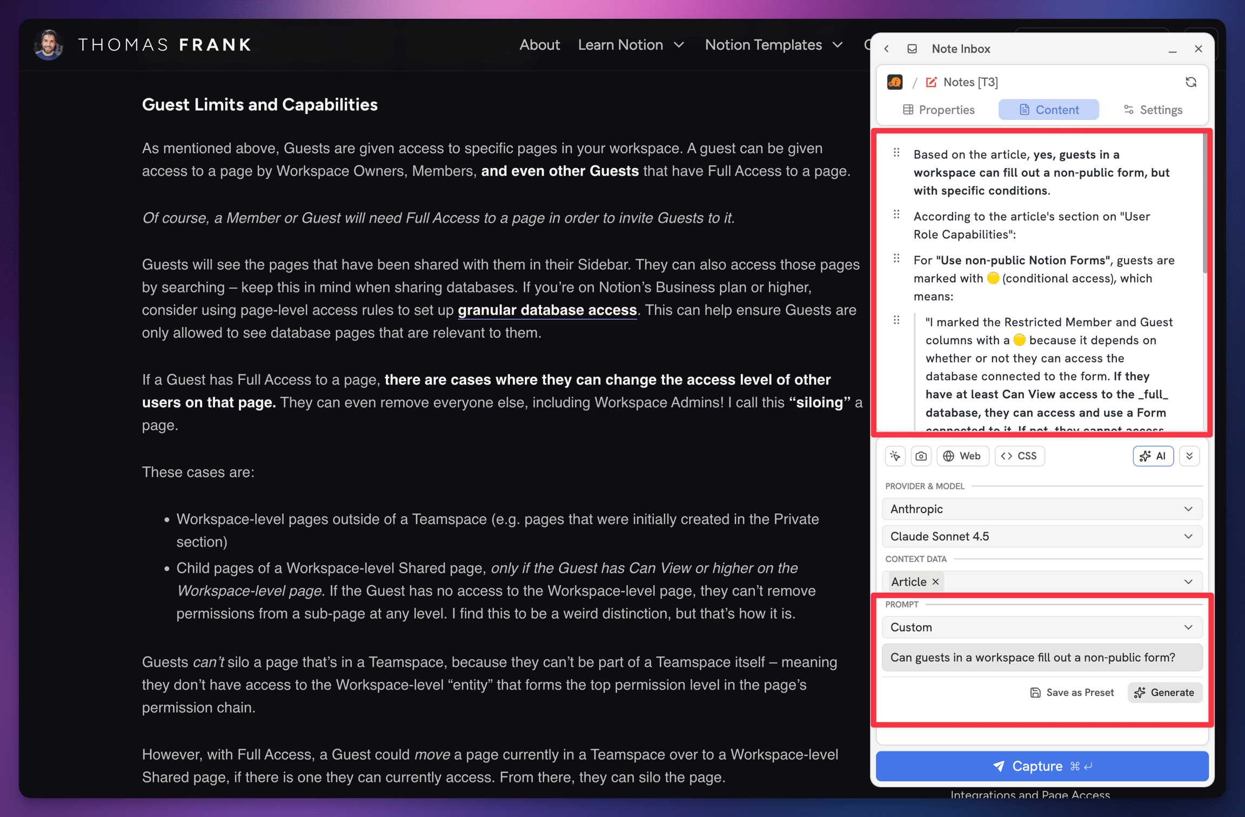The image size is (1245, 817).
Task: Click the back arrow in panel header
Action: (887, 49)
